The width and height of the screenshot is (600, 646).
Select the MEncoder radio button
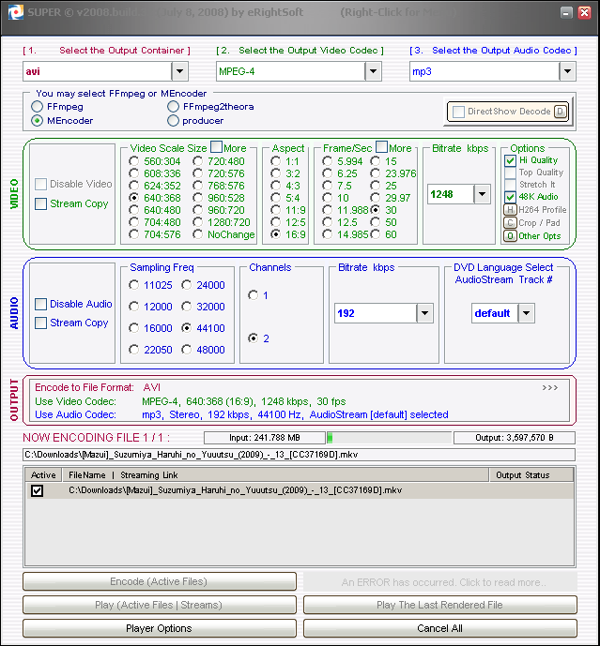[38, 121]
